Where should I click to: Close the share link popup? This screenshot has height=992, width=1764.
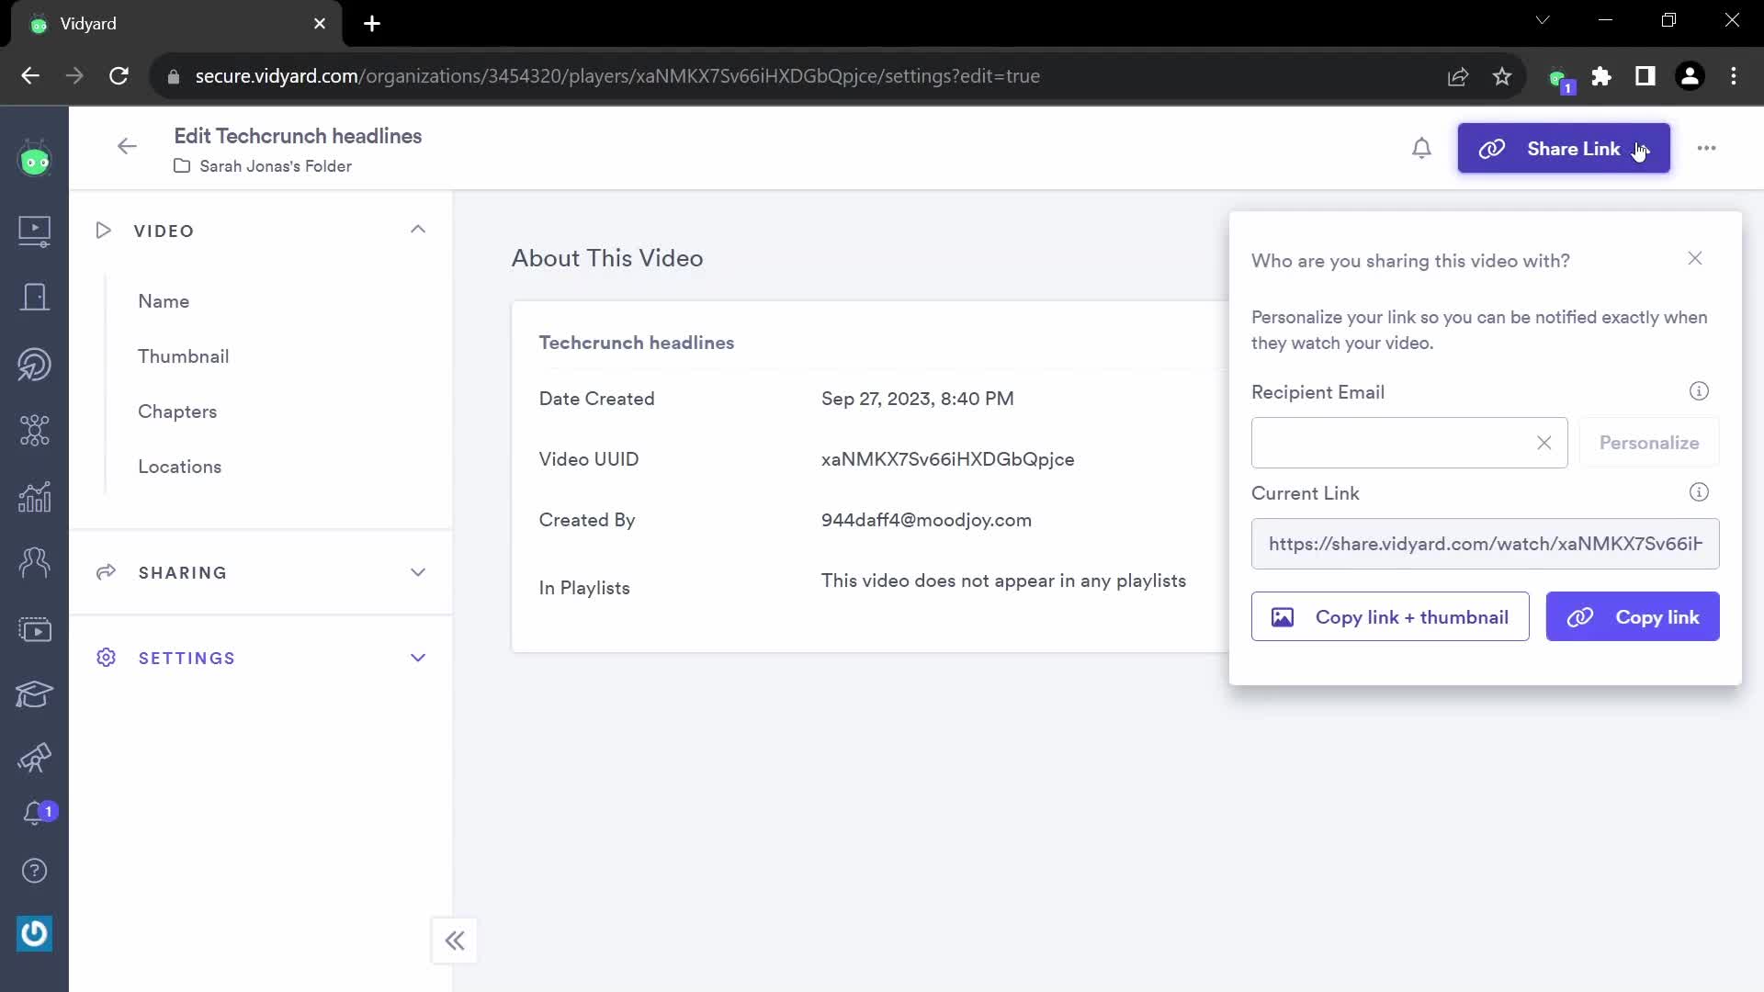click(1695, 259)
